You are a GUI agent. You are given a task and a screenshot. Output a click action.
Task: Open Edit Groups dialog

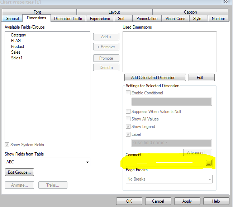19,172
